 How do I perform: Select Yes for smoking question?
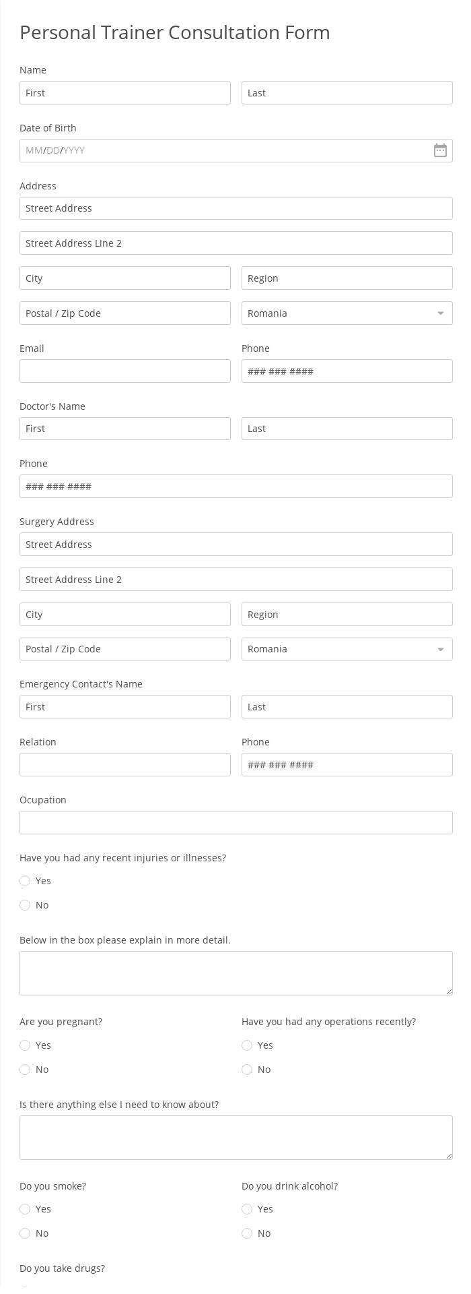(x=25, y=1209)
